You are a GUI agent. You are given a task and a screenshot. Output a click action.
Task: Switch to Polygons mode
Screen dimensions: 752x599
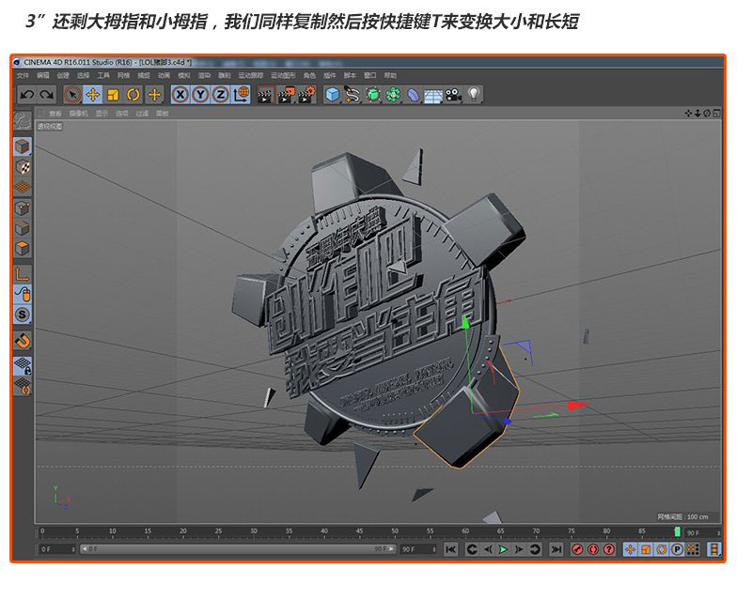coord(22,249)
